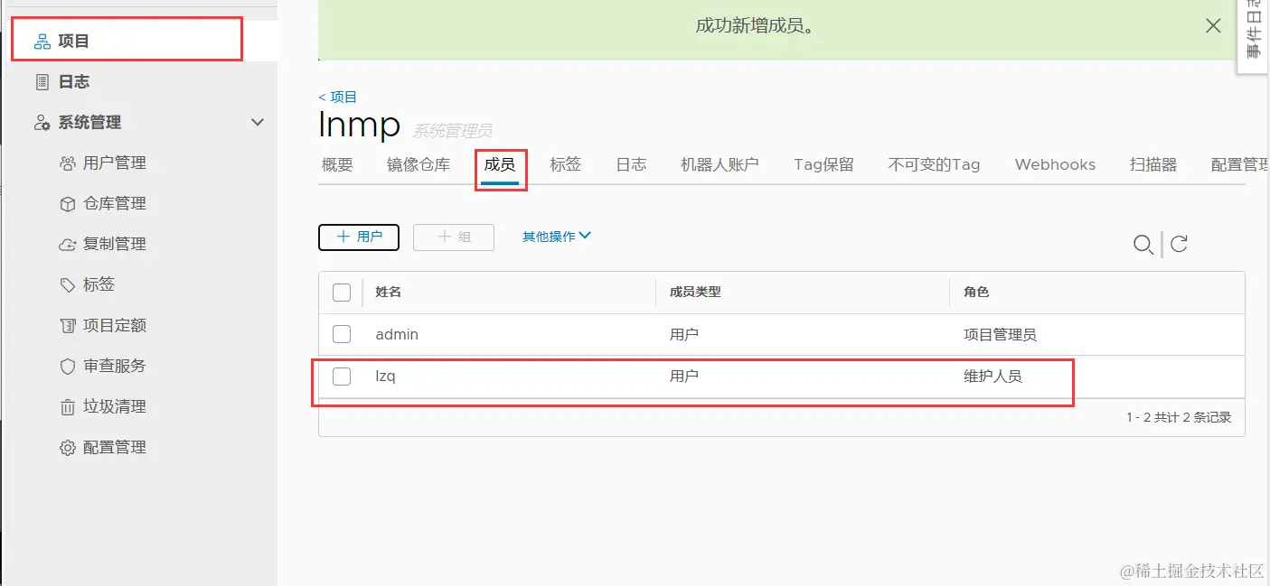Open the 机器人账户 tab
The width and height of the screenshot is (1270, 586).
720,164
